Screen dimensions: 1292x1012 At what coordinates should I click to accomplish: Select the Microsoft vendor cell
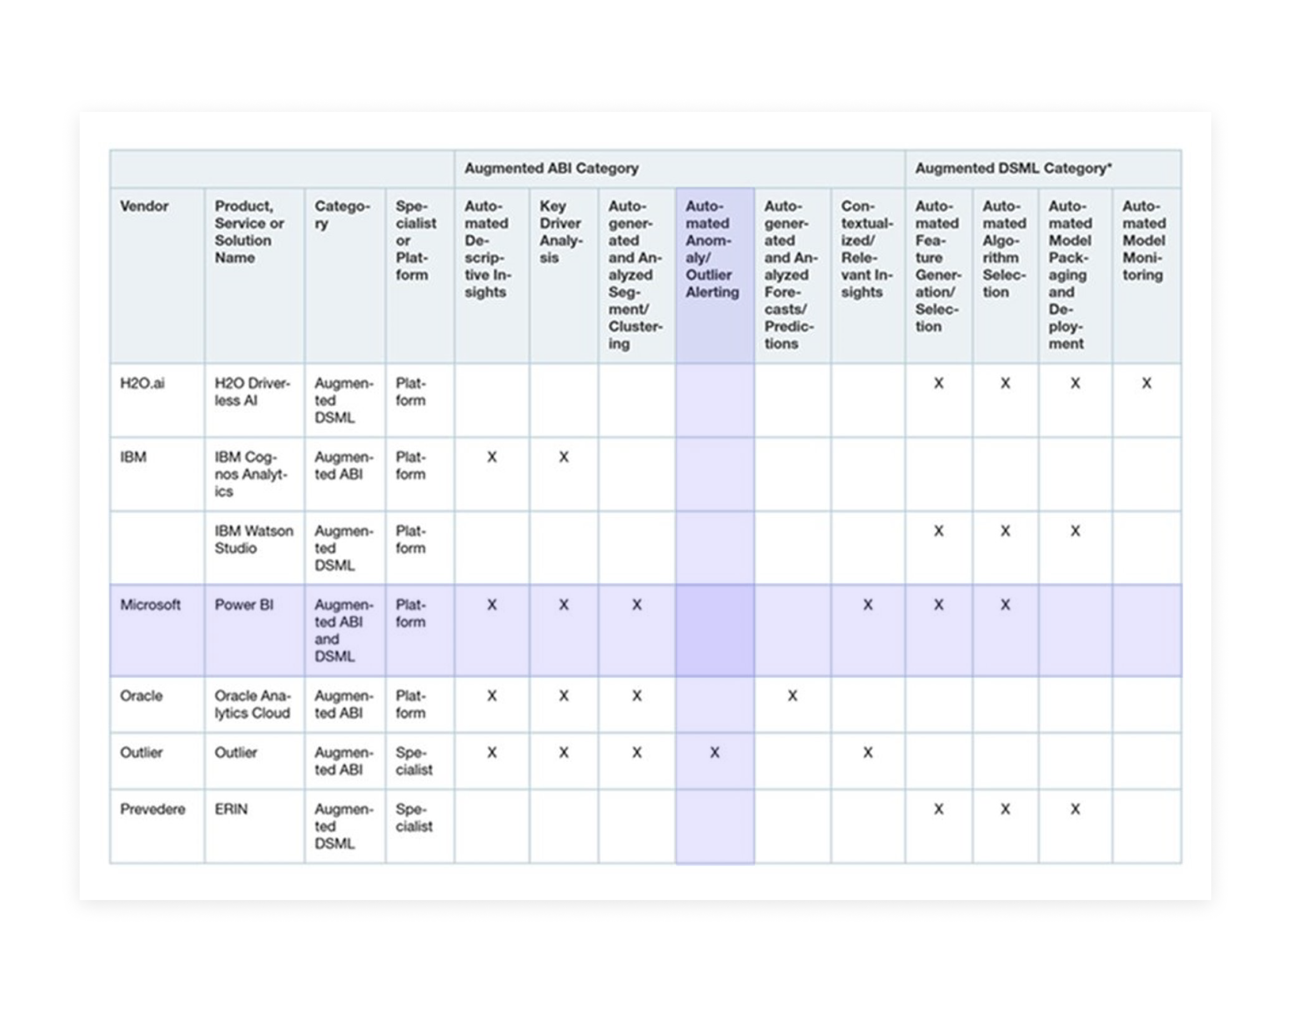[x=150, y=605]
